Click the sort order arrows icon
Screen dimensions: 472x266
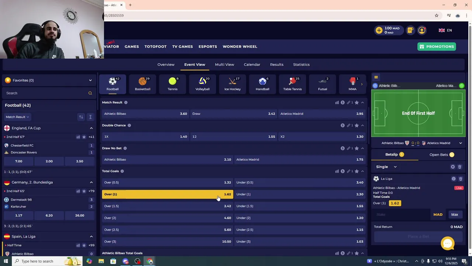[x=81, y=117]
